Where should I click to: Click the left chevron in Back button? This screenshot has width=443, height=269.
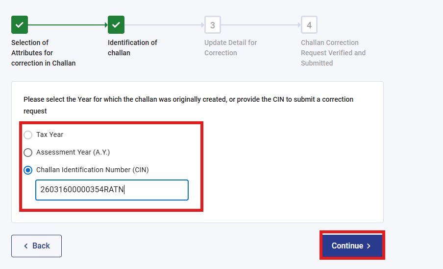tap(26, 246)
